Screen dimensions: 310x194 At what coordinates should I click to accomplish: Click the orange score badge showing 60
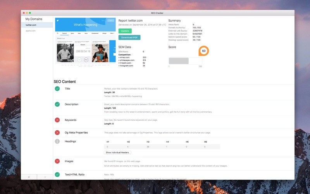pos(204,51)
